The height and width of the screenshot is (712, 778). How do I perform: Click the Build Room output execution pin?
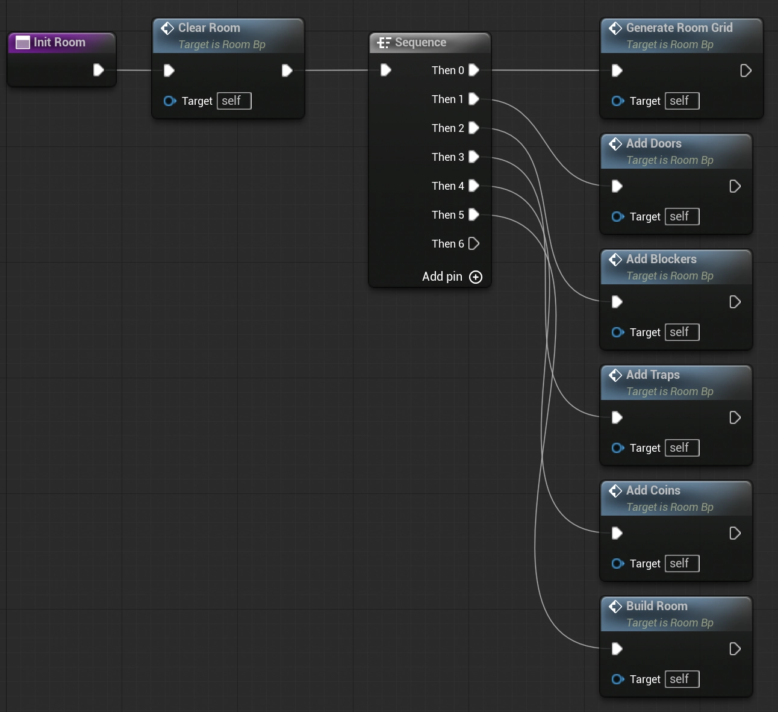pyautogui.click(x=735, y=649)
